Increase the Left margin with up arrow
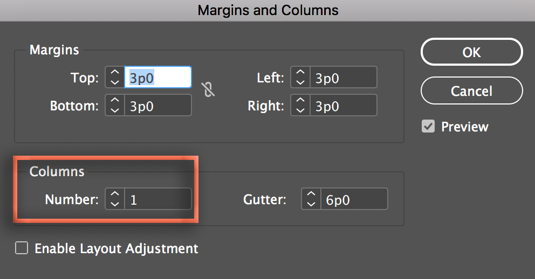 pos(300,73)
